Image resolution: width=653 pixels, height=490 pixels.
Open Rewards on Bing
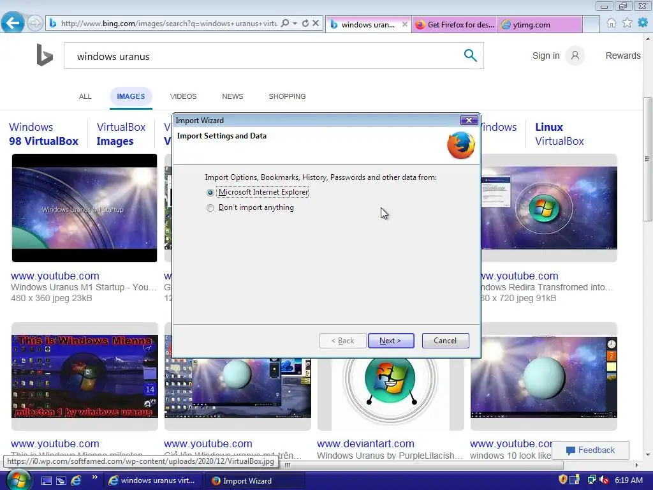pyautogui.click(x=623, y=56)
